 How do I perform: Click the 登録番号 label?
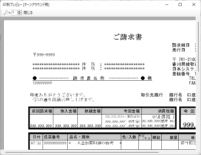pyautogui.click(x=181, y=74)
